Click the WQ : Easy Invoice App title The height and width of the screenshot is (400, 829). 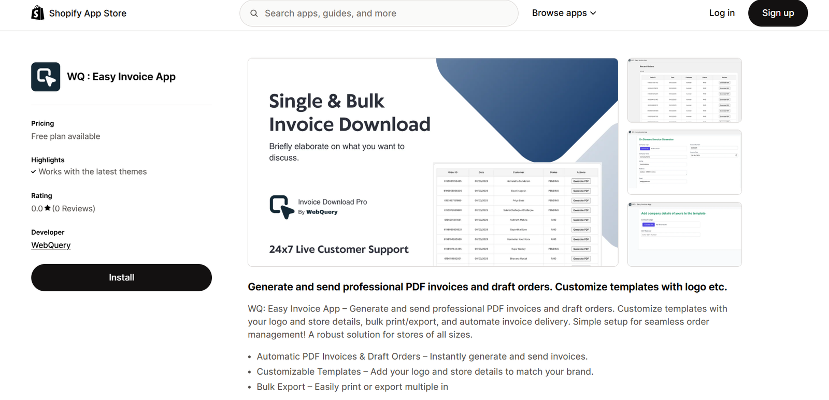point(121,77)
